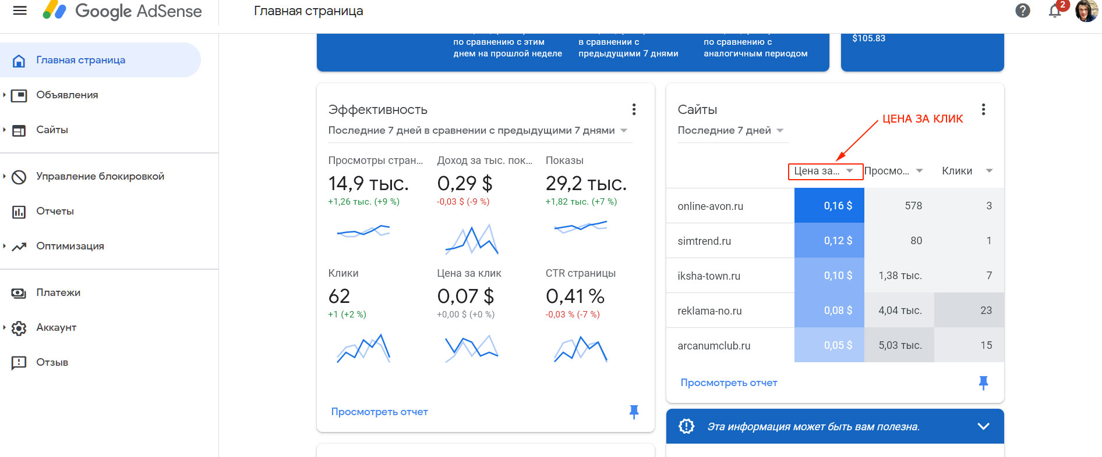The width and height of the screenshot is (1102, 457).
Task: Click Просмотреть отчет under Сайты
Action: pyautogui.click(x=729, y=383)
